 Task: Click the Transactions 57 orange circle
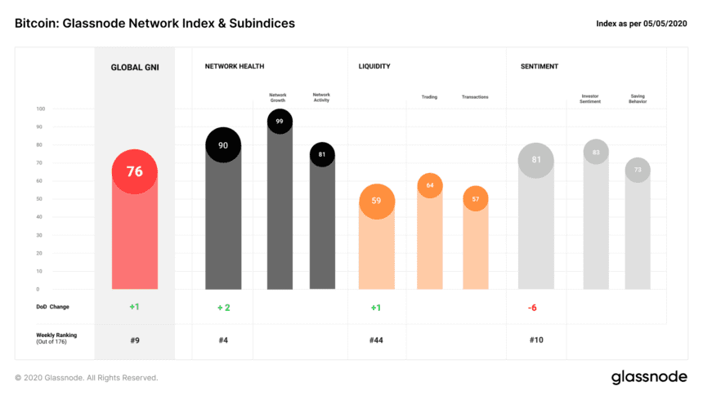click(x=476, y=199)
